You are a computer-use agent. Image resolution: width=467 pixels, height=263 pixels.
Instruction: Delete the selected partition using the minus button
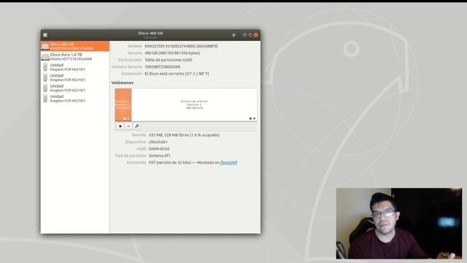point(128,126)
